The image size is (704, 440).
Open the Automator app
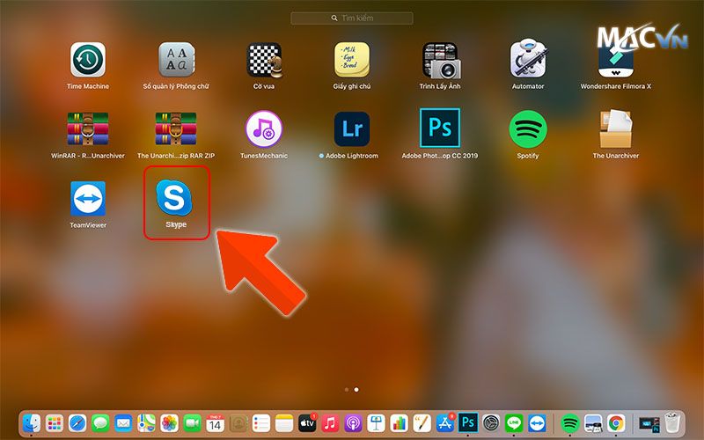(528, 60)
